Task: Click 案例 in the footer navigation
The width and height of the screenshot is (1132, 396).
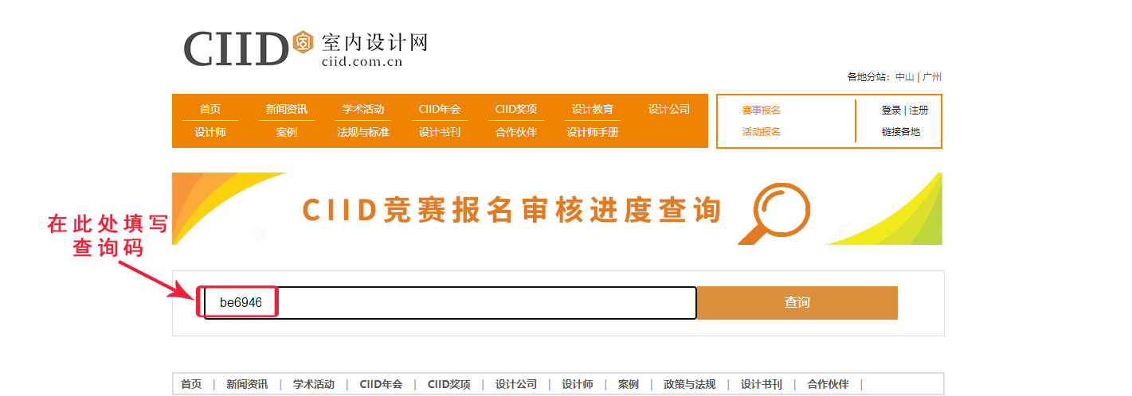Action: 629,384
